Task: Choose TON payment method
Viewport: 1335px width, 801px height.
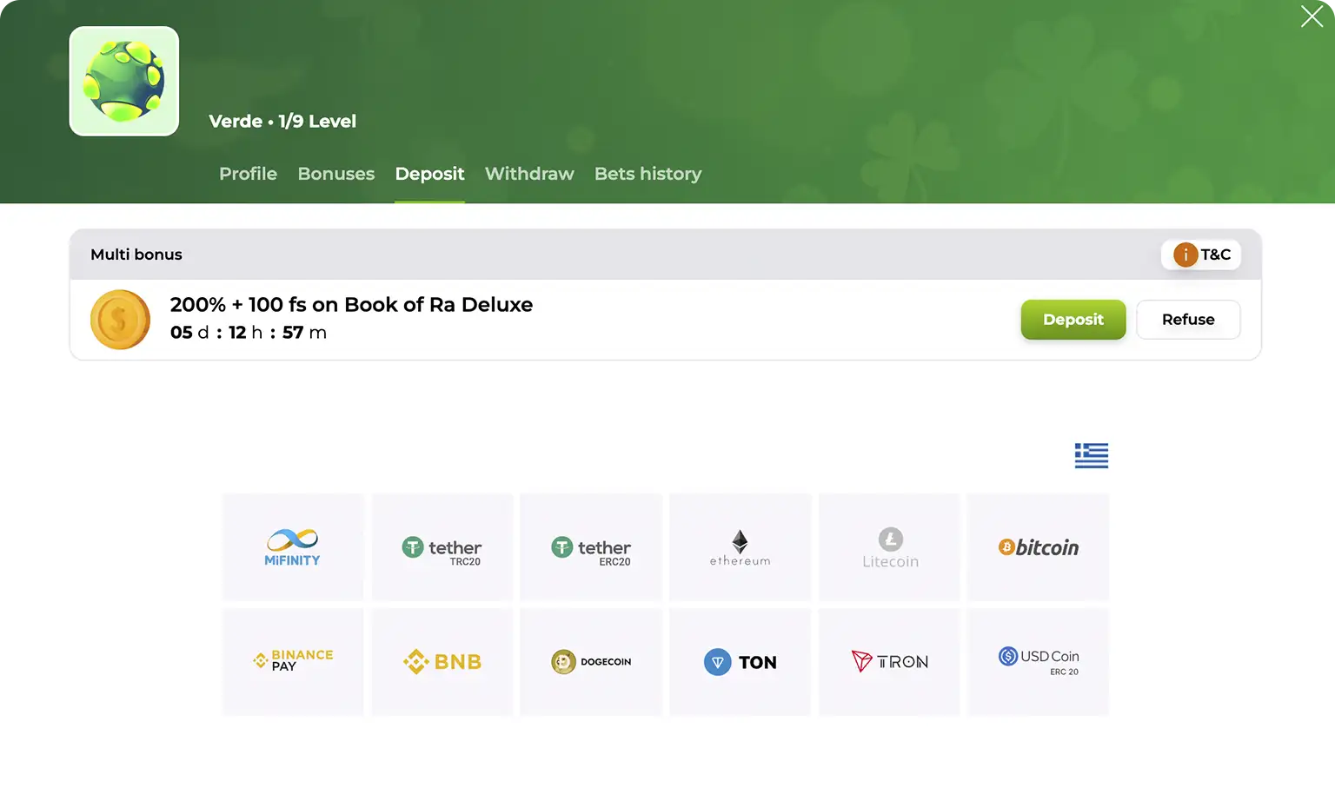Action: tap(741, 662)
